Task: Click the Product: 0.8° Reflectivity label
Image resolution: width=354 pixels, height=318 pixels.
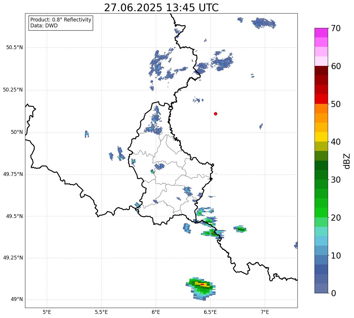Action: point(61,20)
